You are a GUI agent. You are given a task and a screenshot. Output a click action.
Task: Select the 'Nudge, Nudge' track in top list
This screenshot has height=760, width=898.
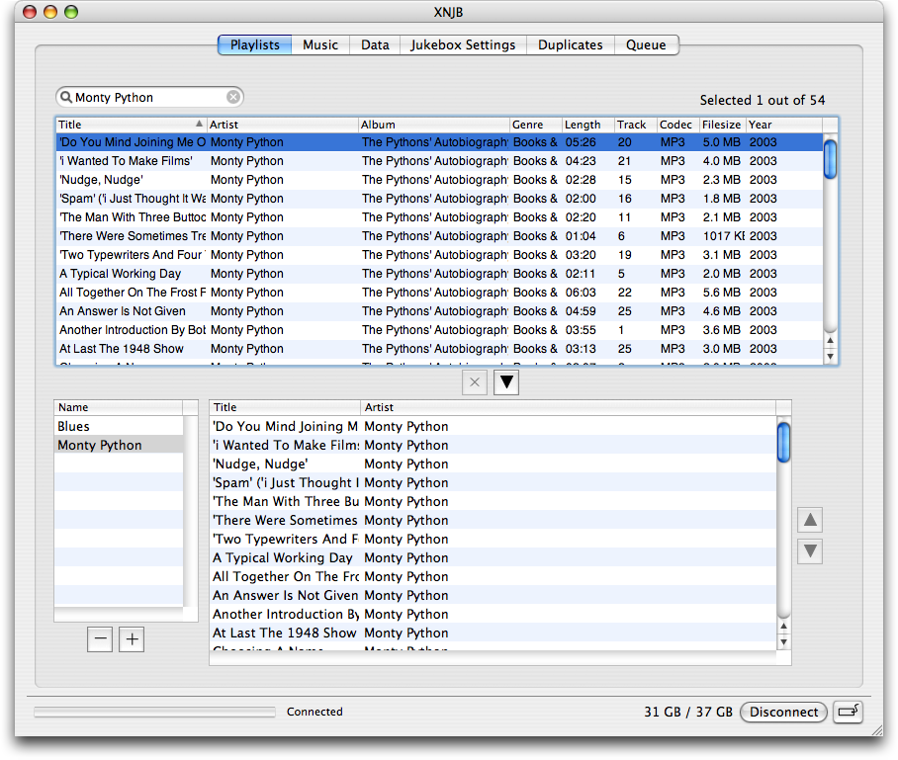point(102,180)
